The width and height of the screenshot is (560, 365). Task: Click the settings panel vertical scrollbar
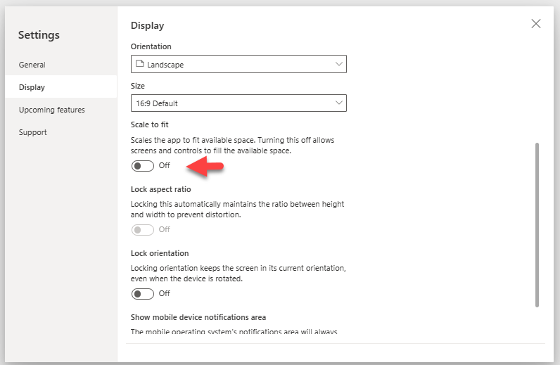(537, 224)
